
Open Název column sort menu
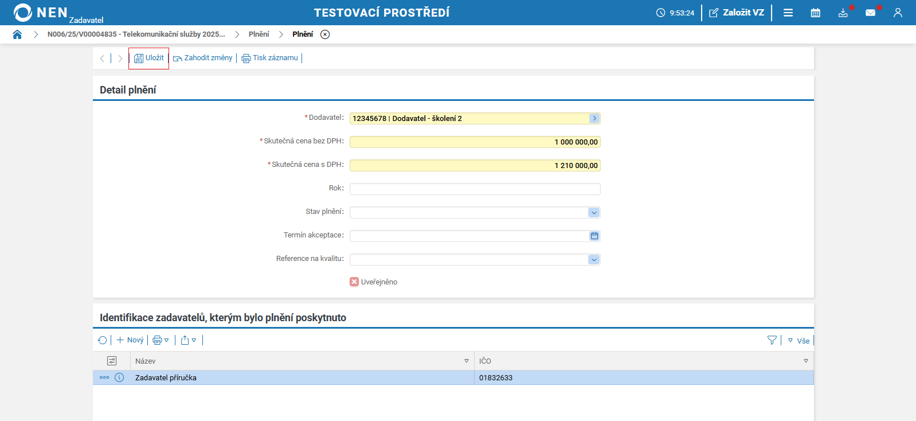tap(467, 361)
